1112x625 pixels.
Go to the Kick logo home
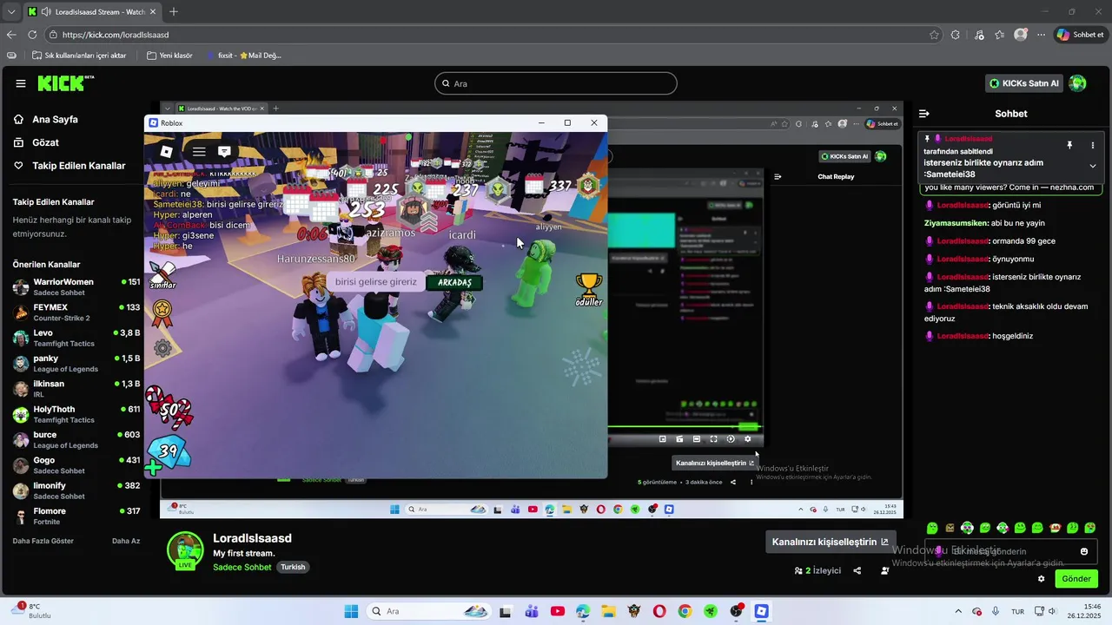point(65,83)
